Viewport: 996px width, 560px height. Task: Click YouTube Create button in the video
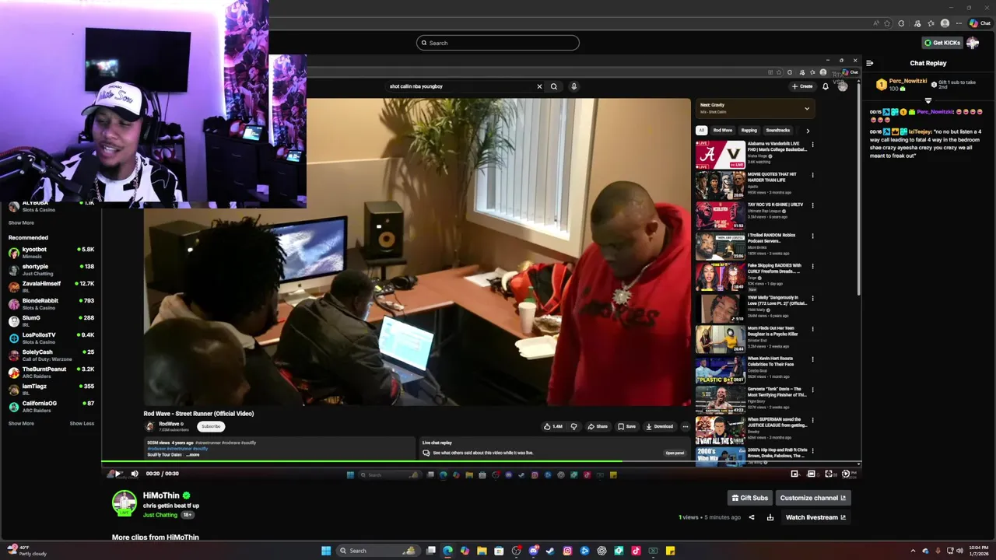coord(802,86)
